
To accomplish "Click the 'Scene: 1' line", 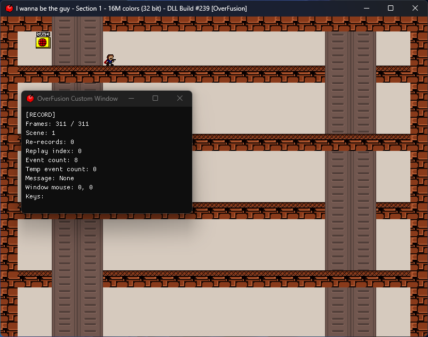I will pos(41,133).
